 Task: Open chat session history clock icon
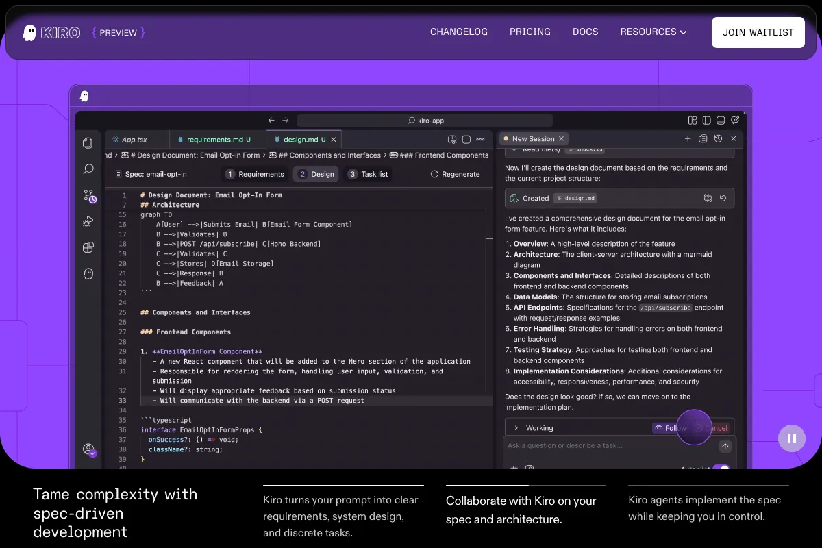coord(718,139)
